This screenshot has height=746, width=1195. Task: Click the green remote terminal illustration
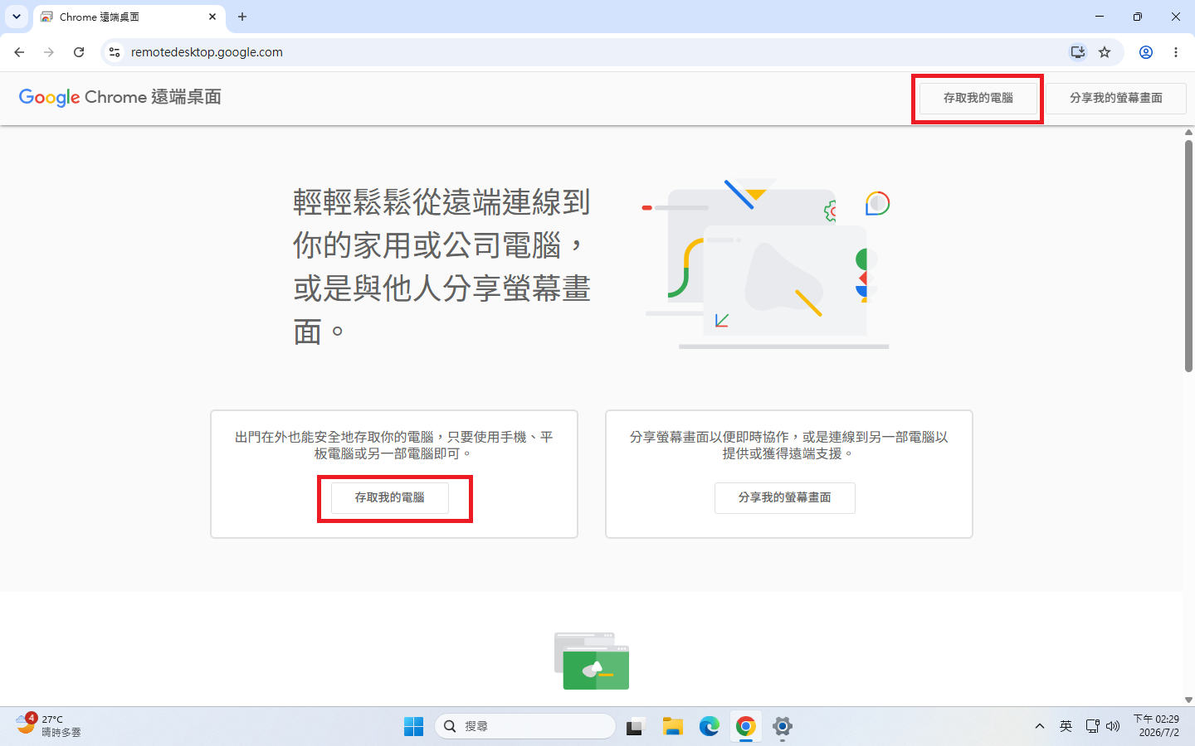(592, 661)
